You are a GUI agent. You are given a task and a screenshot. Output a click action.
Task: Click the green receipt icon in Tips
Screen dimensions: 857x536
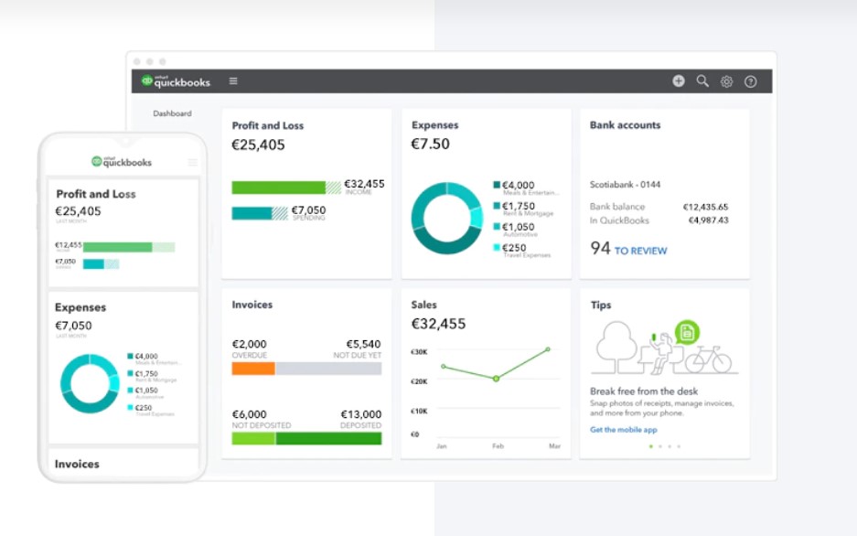coord(687,332)
